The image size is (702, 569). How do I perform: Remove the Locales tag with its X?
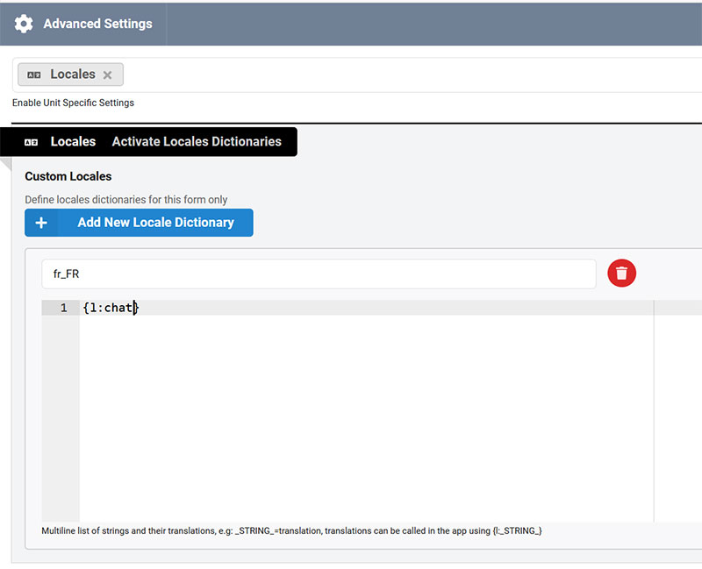click(x=107, y=75)
